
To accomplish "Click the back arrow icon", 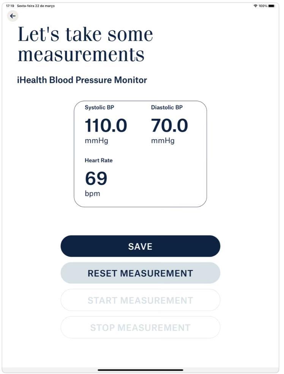I will coord(13,16).
